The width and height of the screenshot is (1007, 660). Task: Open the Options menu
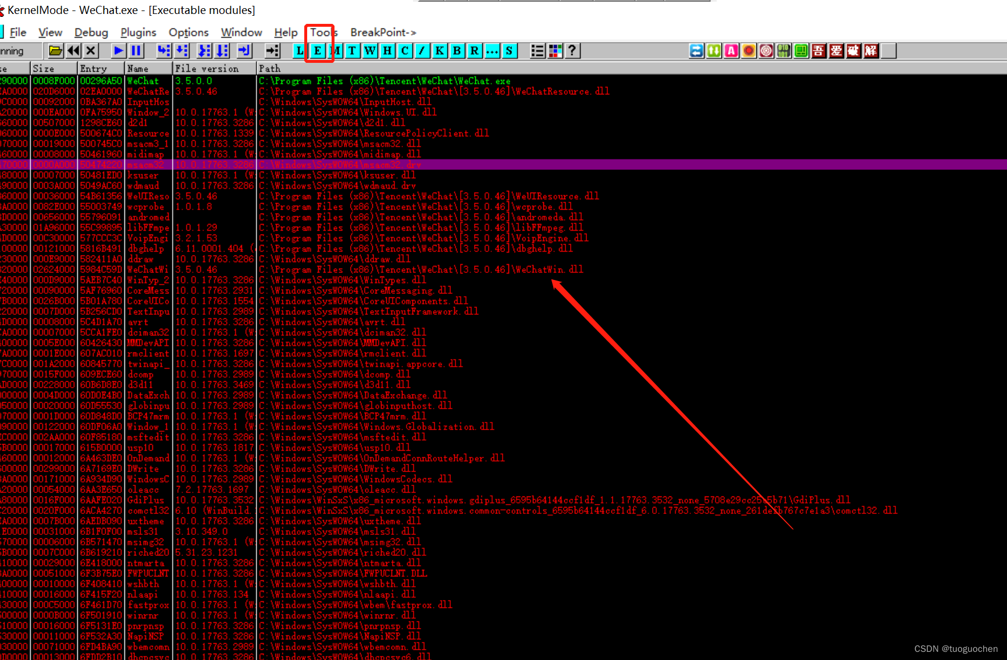tap(188, 33)
